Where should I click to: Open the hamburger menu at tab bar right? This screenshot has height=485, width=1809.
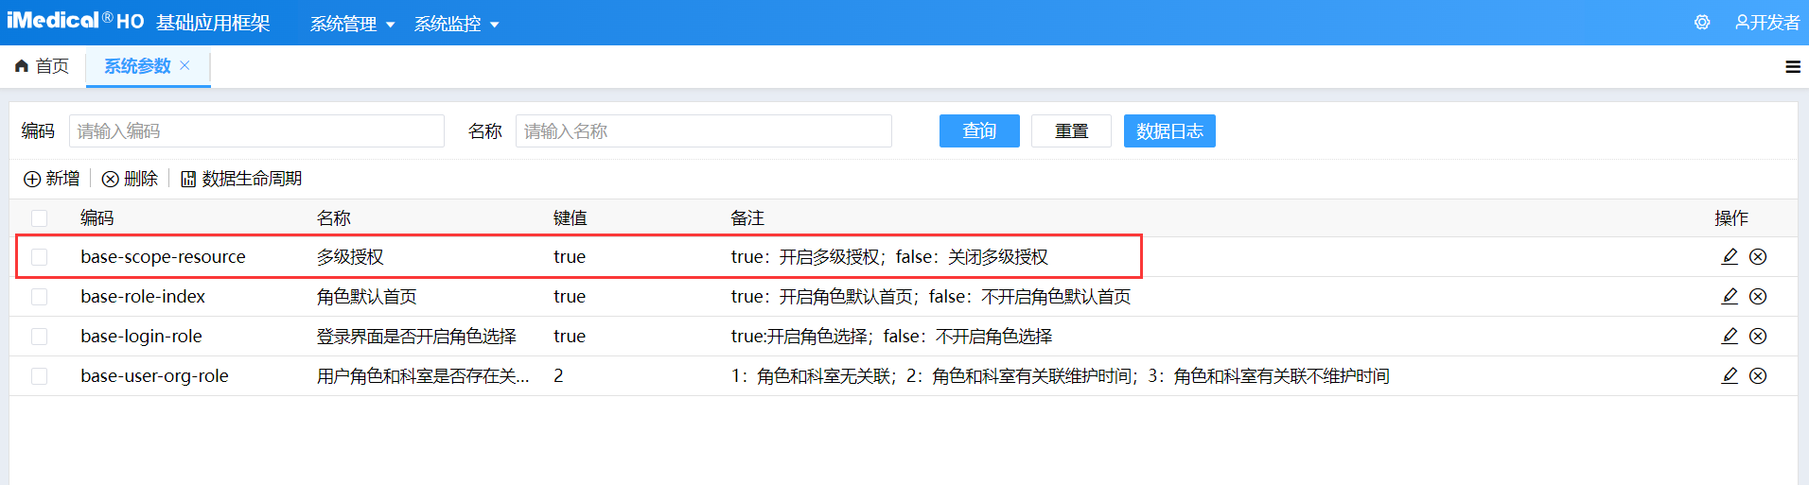[1793, 67]
